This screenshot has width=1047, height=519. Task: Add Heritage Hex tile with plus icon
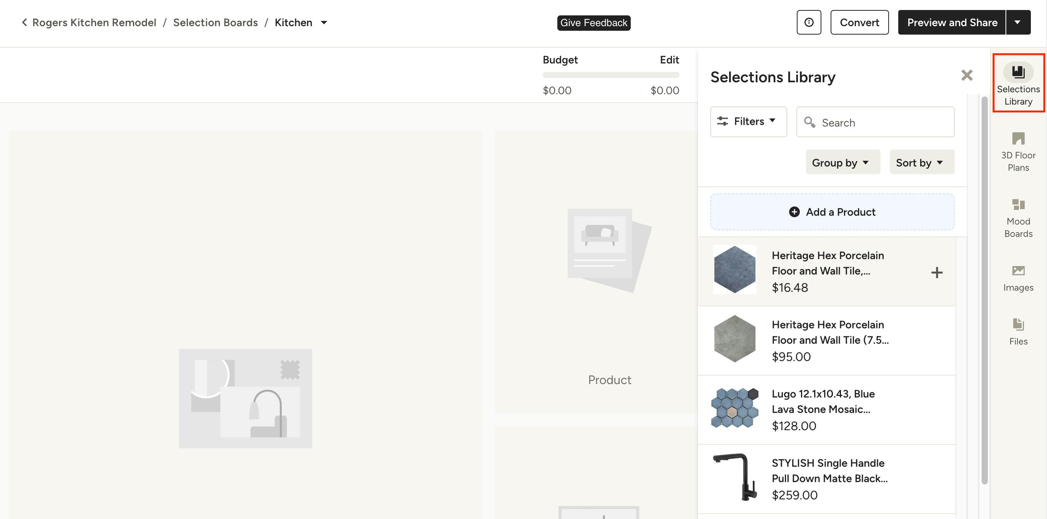pos(936,272)
